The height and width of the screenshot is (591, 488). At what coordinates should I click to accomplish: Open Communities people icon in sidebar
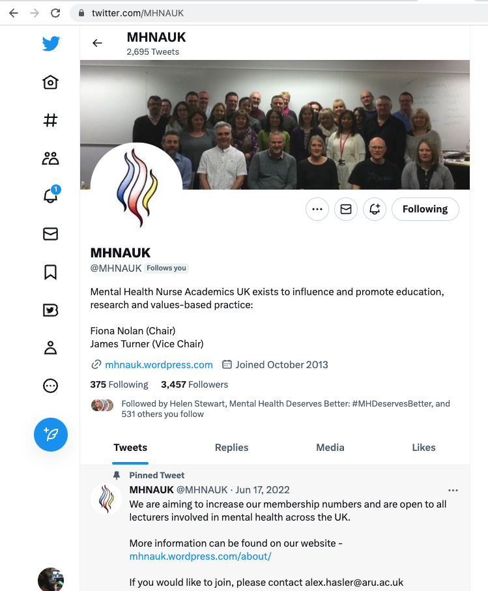click(x=51, y=158)
